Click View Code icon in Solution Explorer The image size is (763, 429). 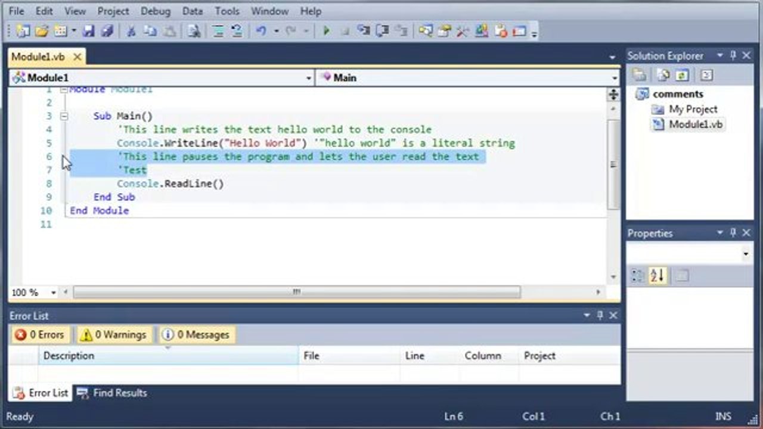[706, 75]
